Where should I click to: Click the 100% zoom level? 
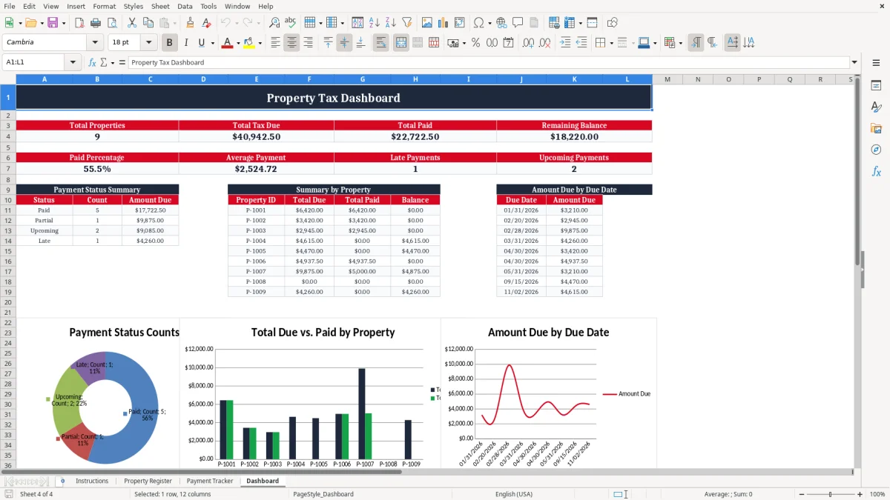(877, 494)
